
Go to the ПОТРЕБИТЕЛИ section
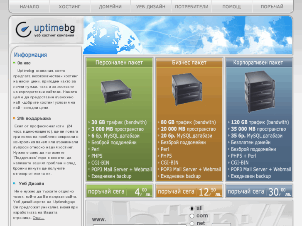(192, 7)
